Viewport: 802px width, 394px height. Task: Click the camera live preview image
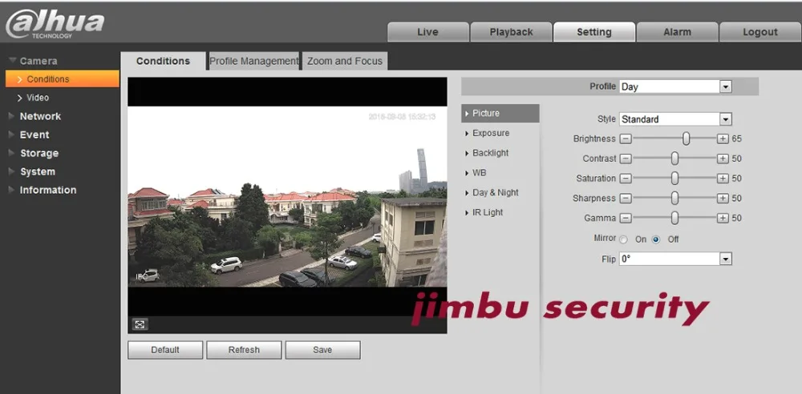tap(287, 197)
